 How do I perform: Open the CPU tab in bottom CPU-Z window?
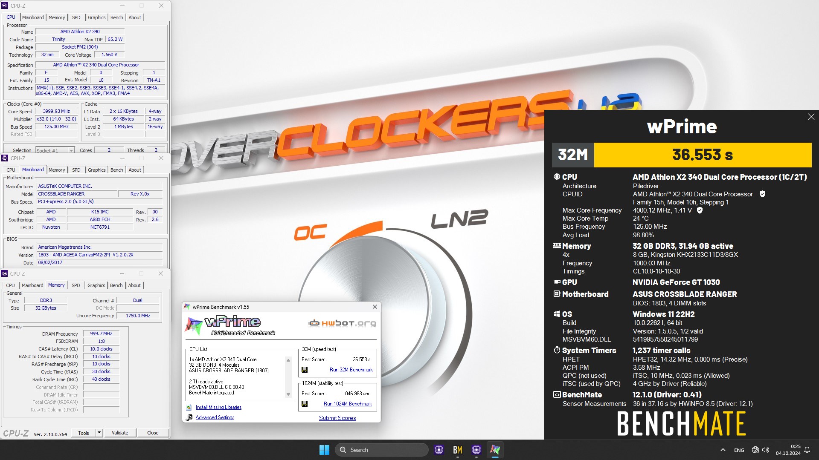[x=11, y=285]
